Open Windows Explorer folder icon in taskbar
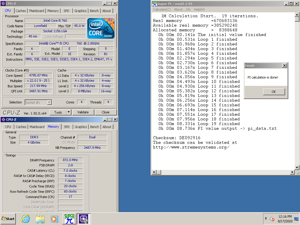The height and width of the screenshot is (225, 300). [x=40, y=219]
